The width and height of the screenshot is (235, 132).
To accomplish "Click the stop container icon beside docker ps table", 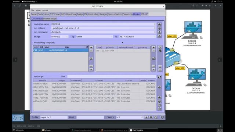I will (x=159, y=101).
